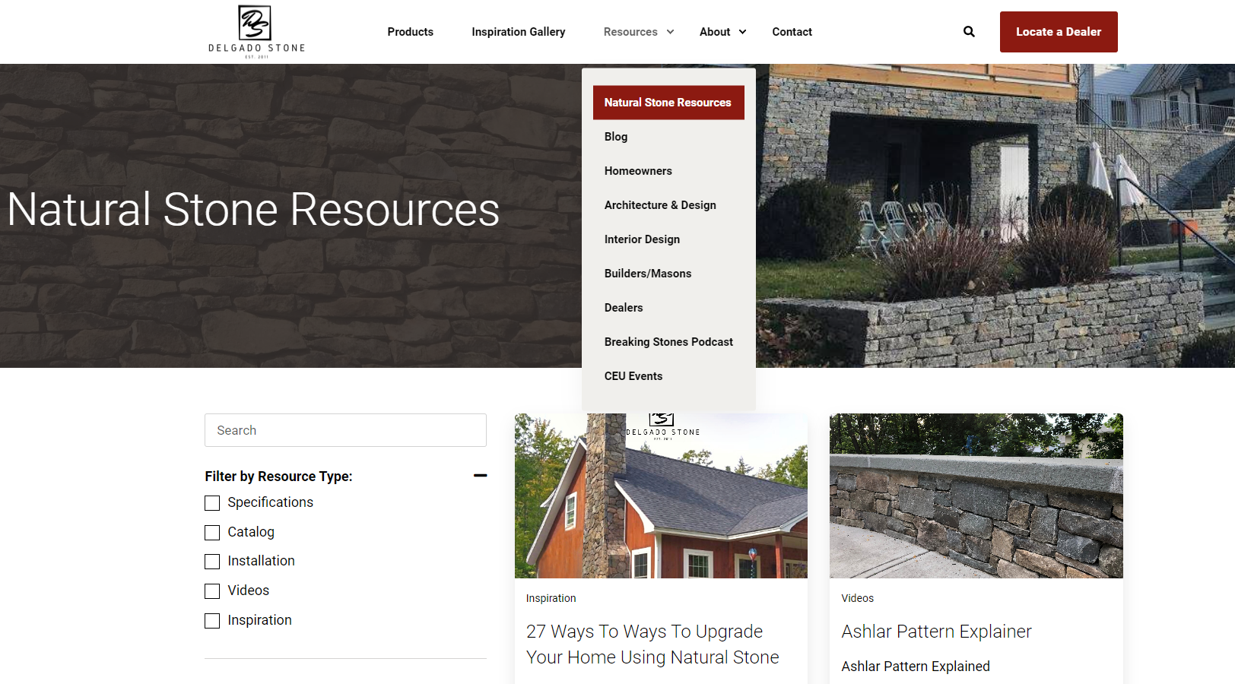
Task: Select Architecture & Design menu item
Action: (x=660, y=205)
